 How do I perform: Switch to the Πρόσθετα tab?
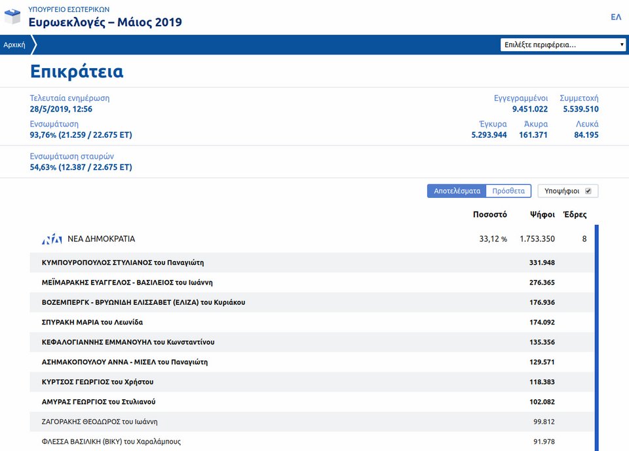tap(508, 191)
